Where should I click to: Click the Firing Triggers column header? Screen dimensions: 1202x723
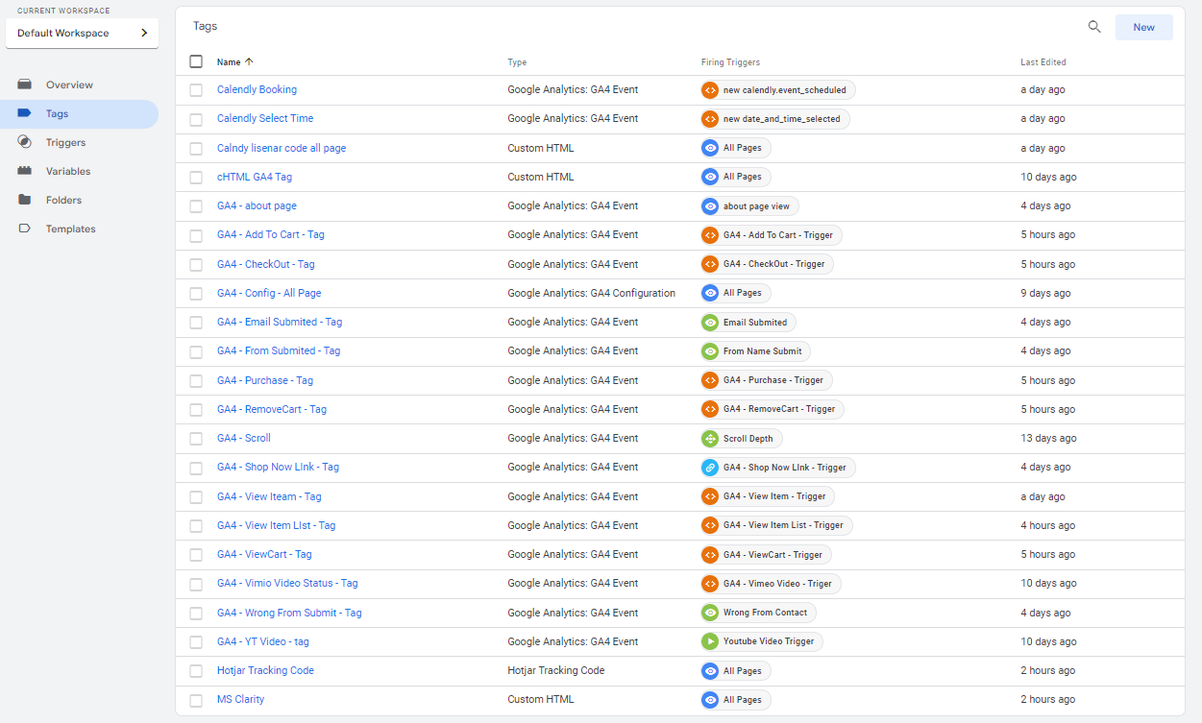(x=730, y=62)
